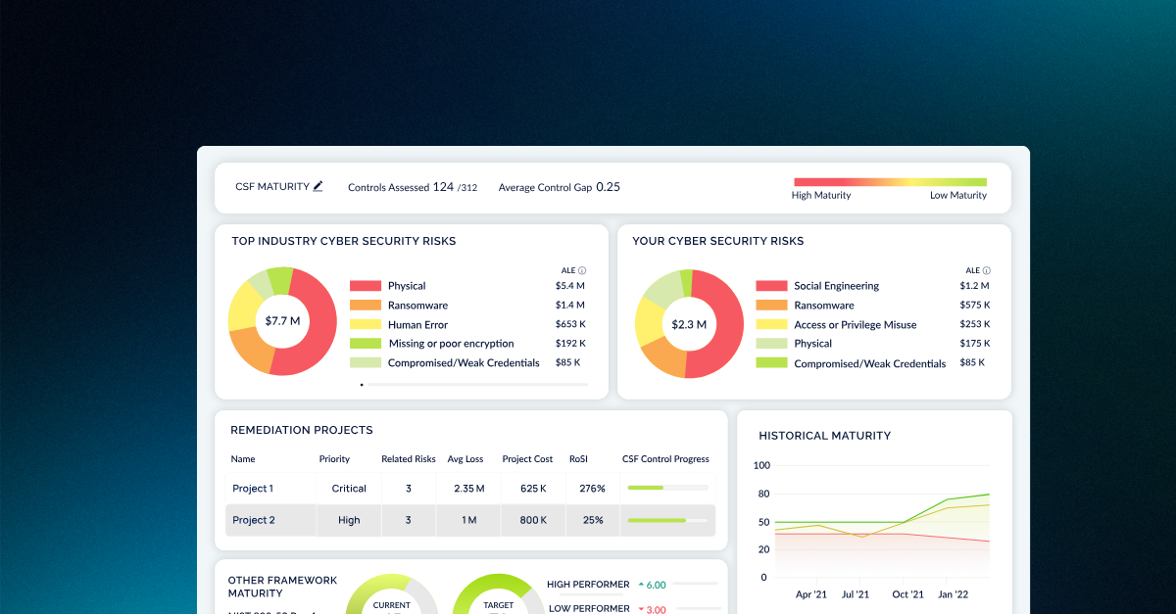Viewport: 1176px width, 614px height.
Task: Click the $653 K Human Error value
Action: (570, 324)
